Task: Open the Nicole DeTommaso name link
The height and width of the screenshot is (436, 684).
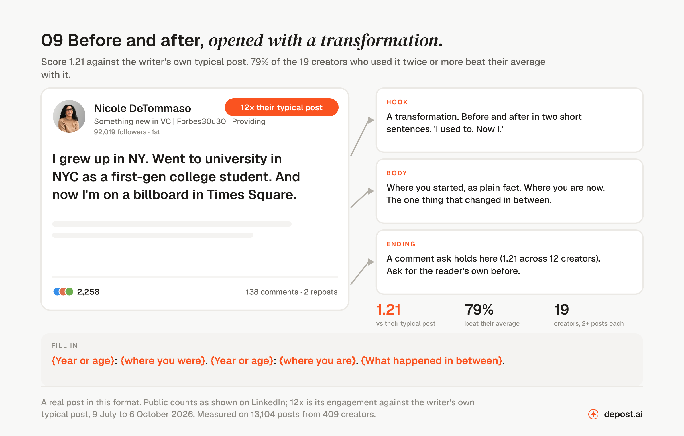Action: [142, 108]
